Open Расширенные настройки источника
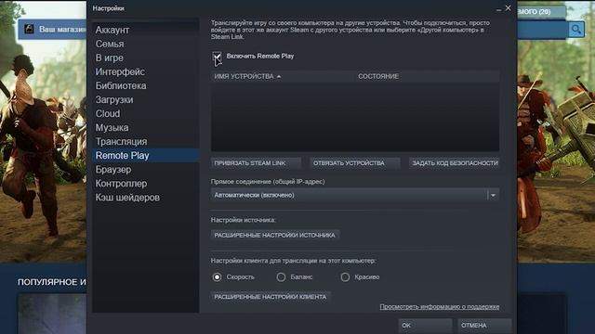Image resolution: width=595 pixels, height=334 pixels. [x=275, y=235]
